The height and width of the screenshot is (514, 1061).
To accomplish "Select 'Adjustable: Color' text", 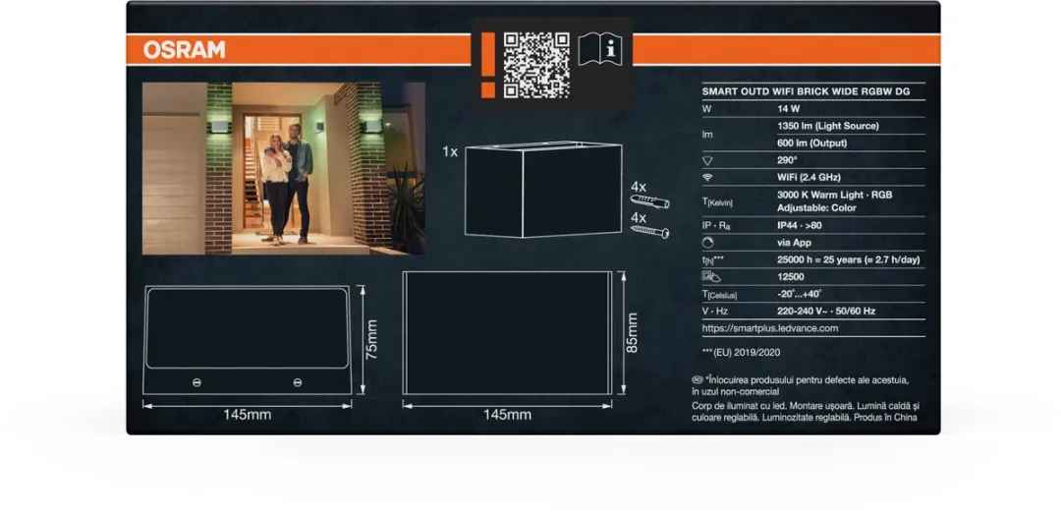I will tap(816, 208).
